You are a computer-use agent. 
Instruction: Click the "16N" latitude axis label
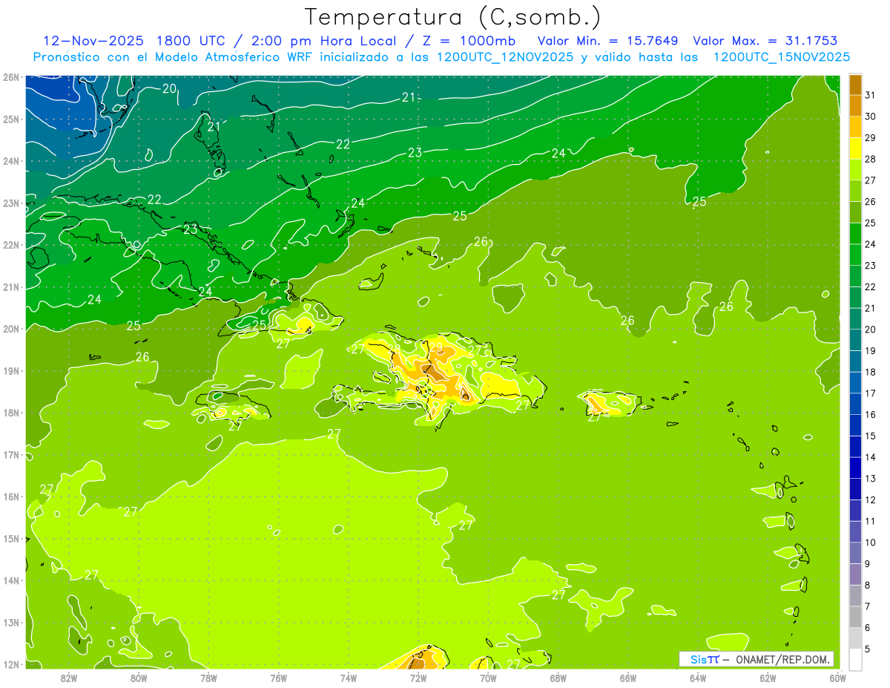coord(11,497)
